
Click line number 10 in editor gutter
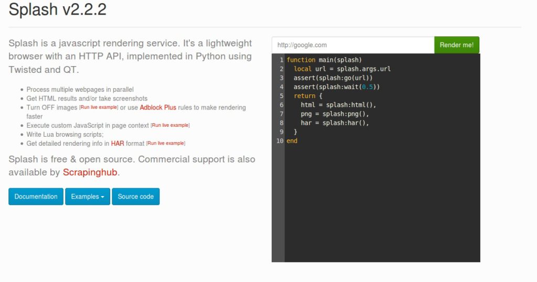tap(279, 141)
